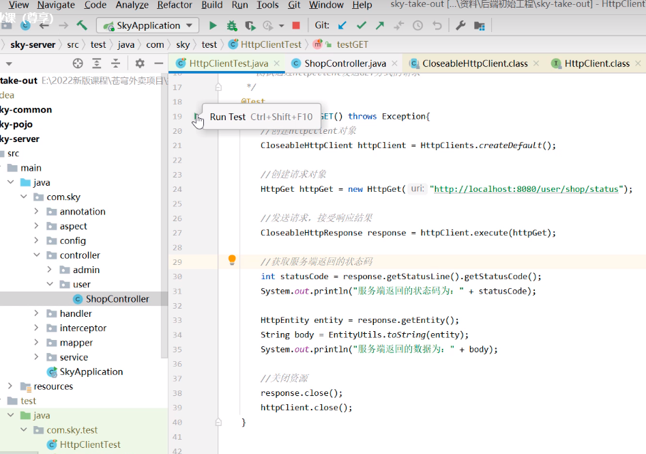This screenshot has height=454, width=646.
Task: Open Project panel gear options
Action: click(140, 63)
